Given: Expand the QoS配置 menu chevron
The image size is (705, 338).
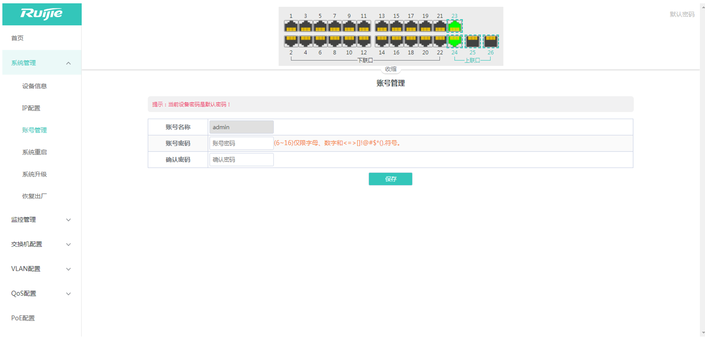Looking at the screenshot, I should [68, 294].
